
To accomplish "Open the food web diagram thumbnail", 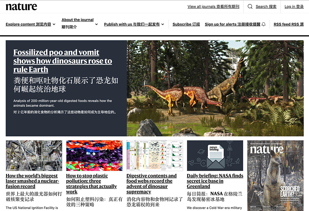I will click(154, 156).
